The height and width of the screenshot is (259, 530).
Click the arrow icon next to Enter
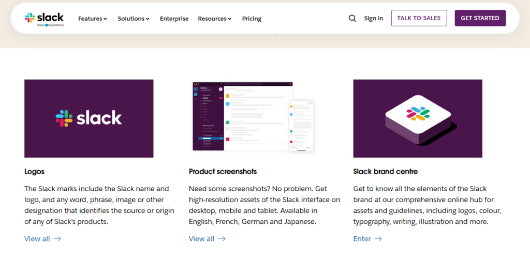coord(378,239)
